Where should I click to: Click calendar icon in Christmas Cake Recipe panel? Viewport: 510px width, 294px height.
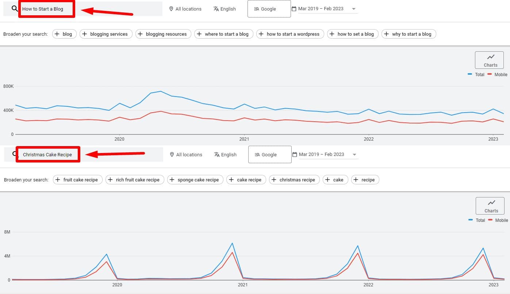click(x=295, y=154)
